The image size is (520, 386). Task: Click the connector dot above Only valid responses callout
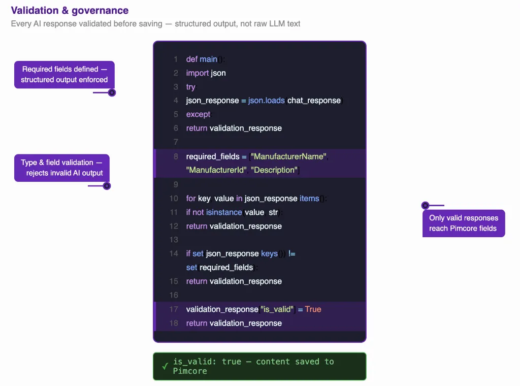click(x=425, y=205)
